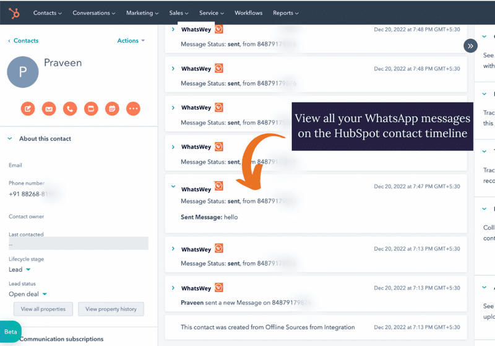Click the 'Sent Message: hello' text
Viewport: 495px width, 346px height.
pos(209,217)
